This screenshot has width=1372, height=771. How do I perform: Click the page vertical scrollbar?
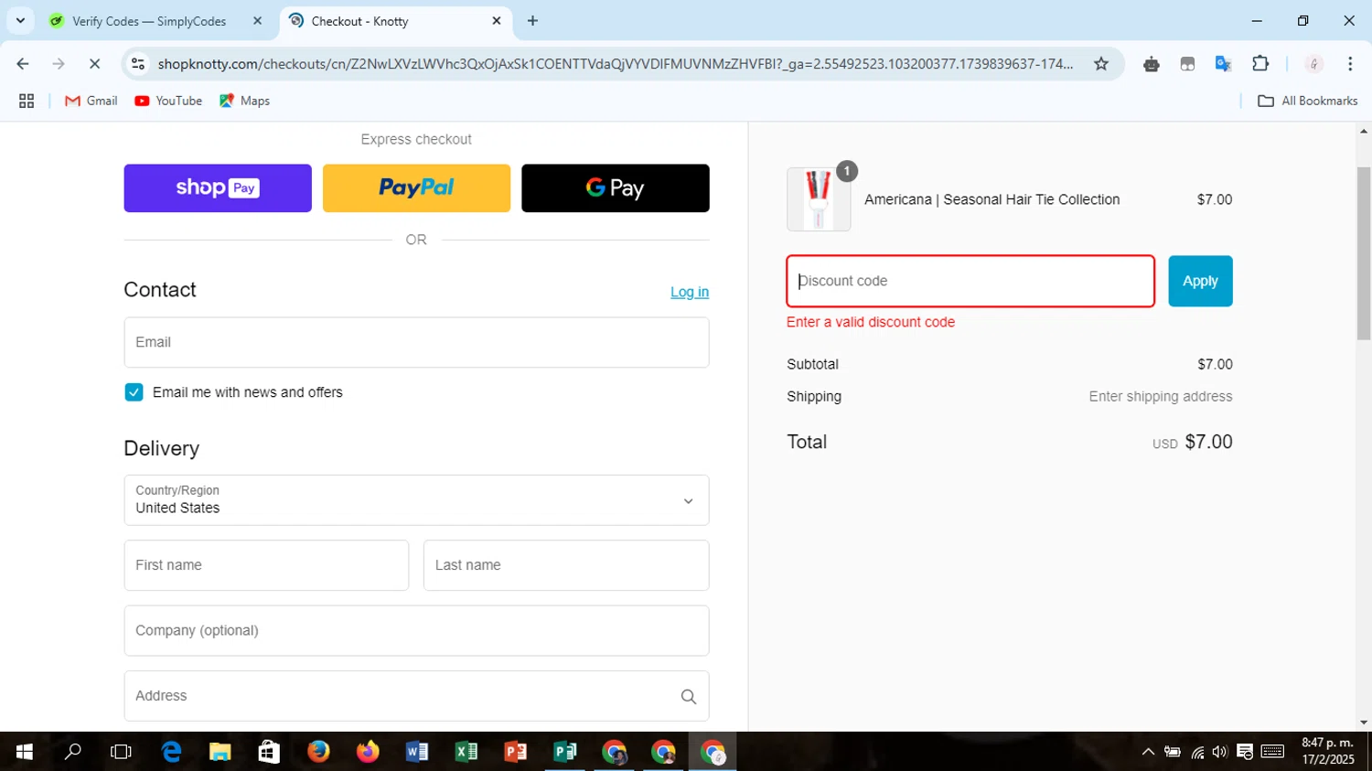pyautogui.click(x=1364, y=253)
